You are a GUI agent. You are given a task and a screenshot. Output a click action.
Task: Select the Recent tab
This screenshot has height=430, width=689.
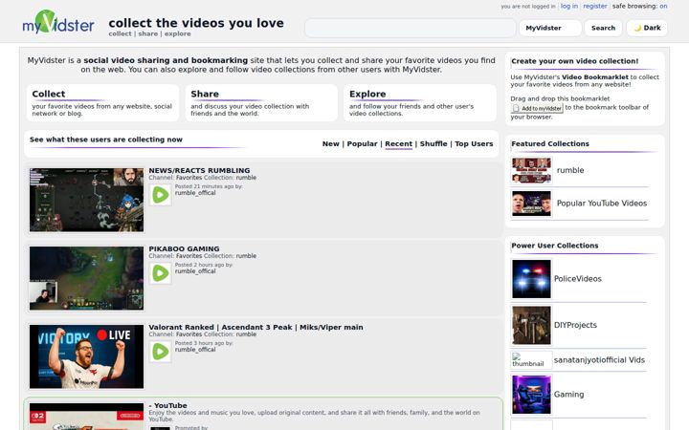[398, 144]
